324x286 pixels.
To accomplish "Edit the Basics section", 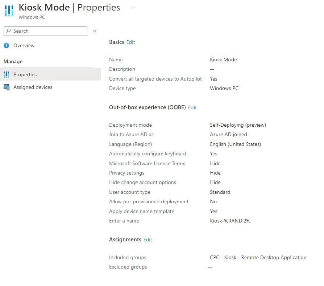I will [130, 42].
